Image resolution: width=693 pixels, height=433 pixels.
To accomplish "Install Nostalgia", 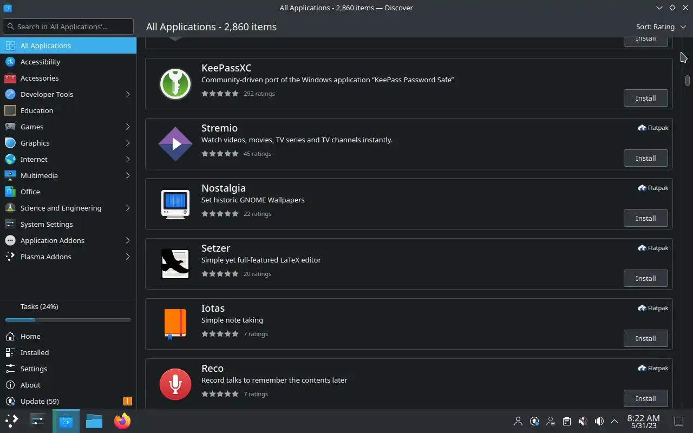I will (645, 218).
